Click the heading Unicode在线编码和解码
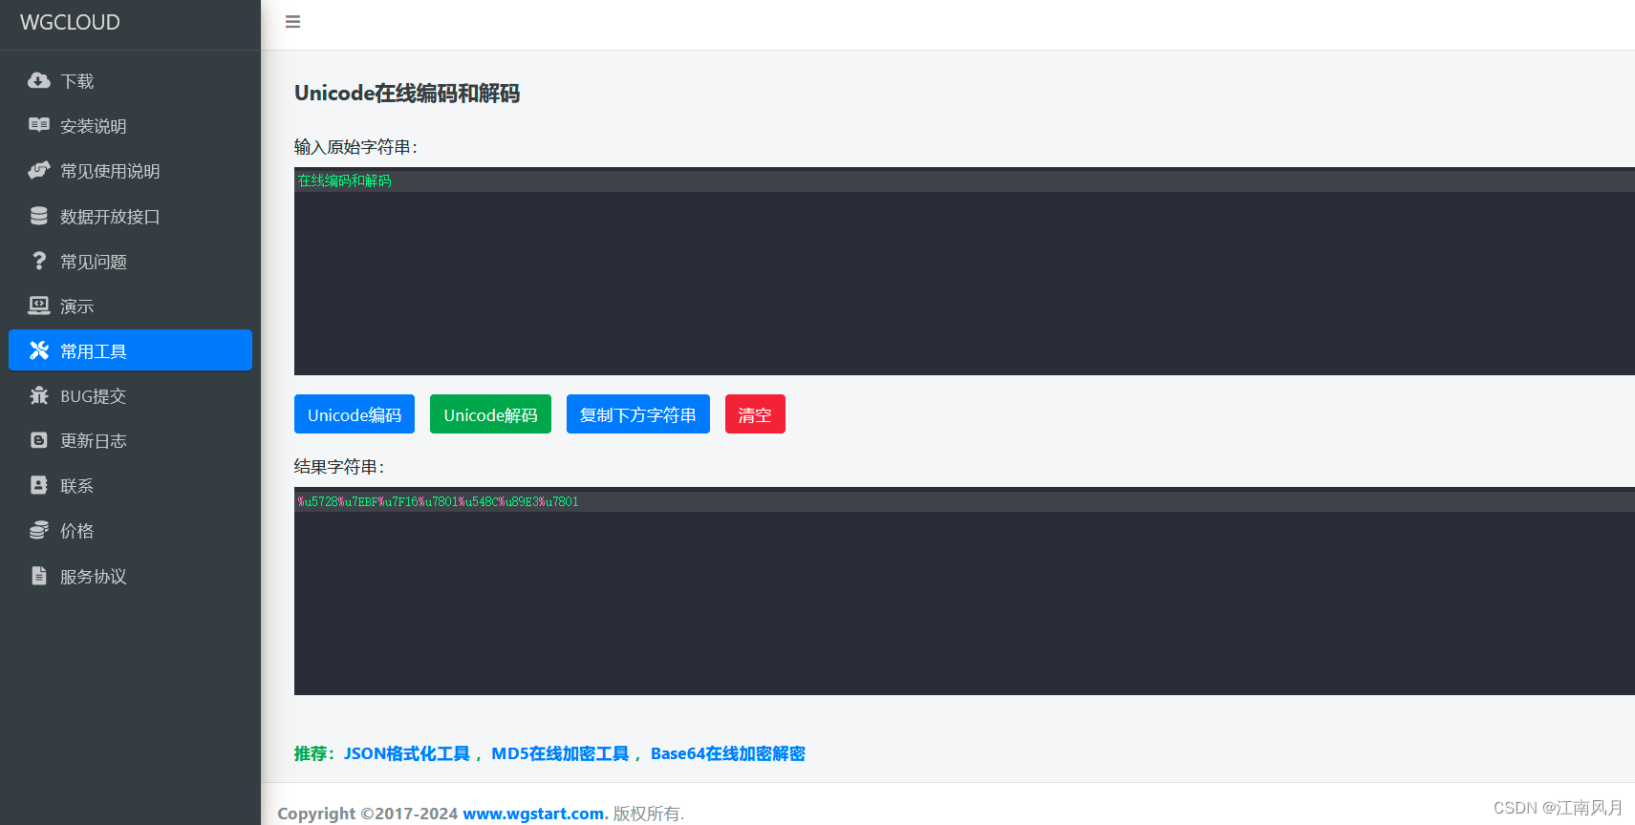Image resolution: width=1635 pixels, height=825 pixels. point(407,93)
